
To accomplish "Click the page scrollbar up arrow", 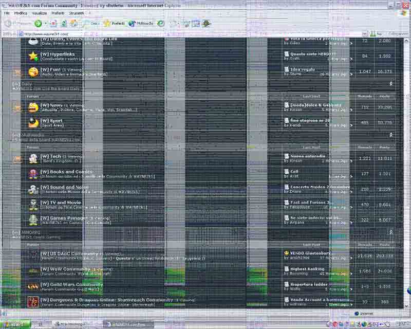I will click(406, 41).
